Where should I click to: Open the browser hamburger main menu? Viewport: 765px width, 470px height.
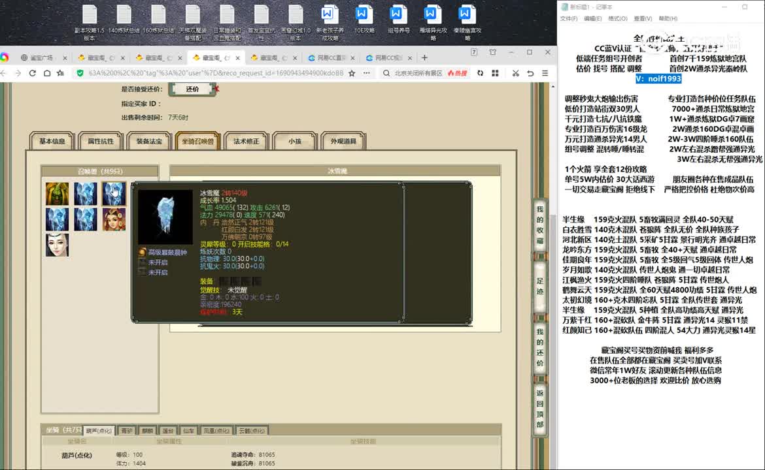pyautogui.click(x=545, y=73)
